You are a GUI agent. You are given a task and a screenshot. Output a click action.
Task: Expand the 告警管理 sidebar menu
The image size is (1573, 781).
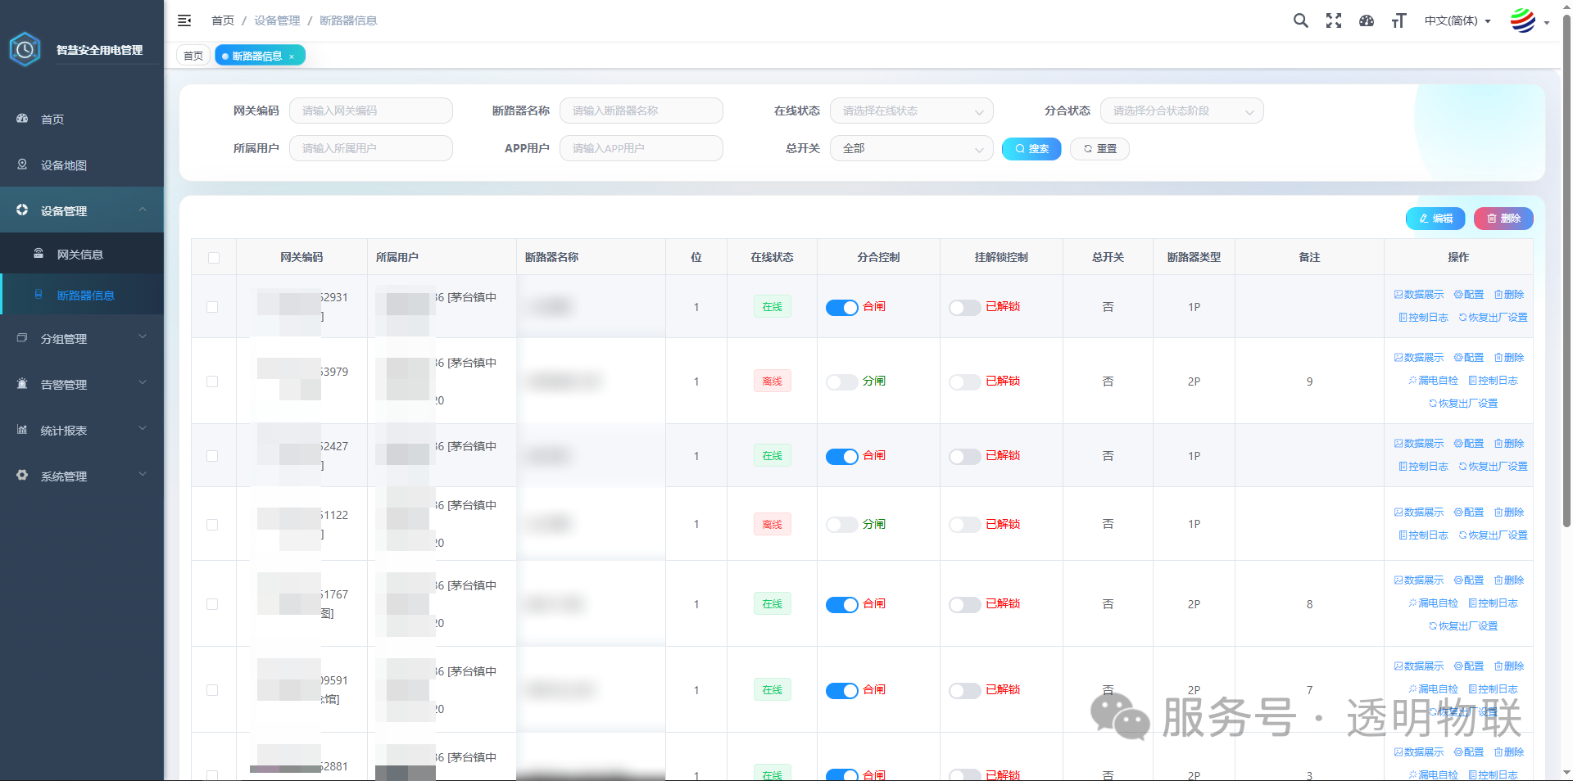[x=82, y=384]
